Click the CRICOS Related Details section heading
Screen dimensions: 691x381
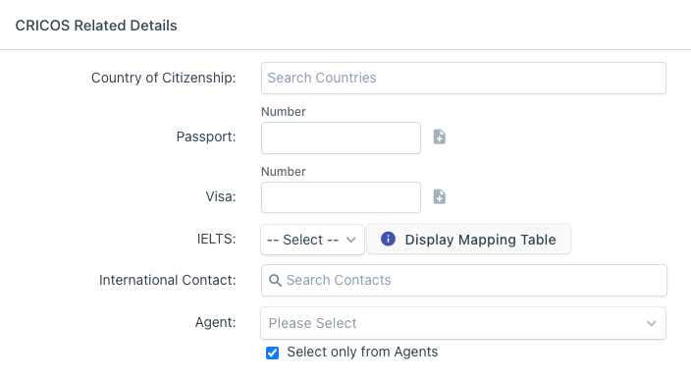point(96,26)
